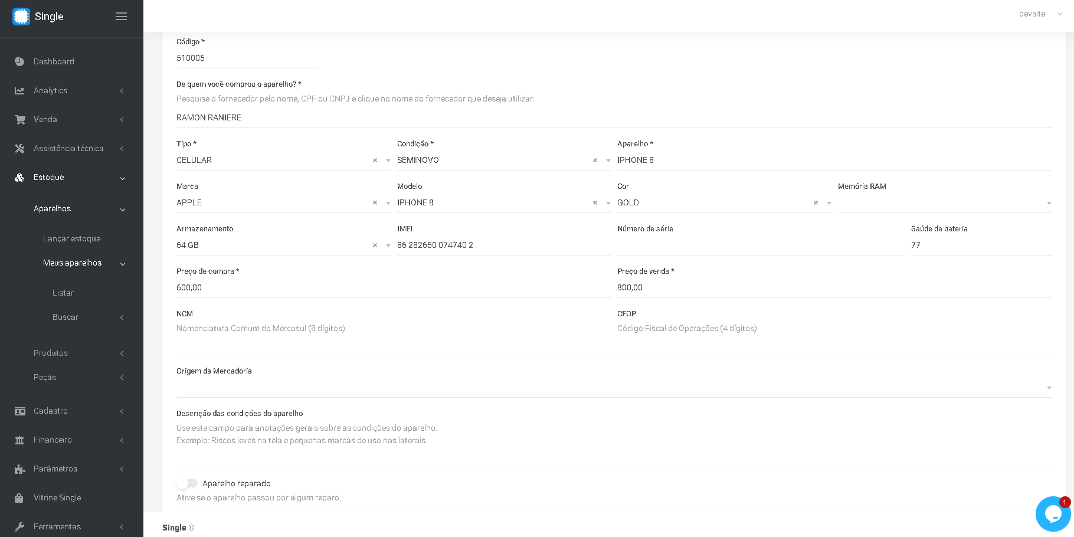Click the Single logo icon
The width and height of the screenshot is (1074, 537).
pyautogui.click(x=21, y=17)
